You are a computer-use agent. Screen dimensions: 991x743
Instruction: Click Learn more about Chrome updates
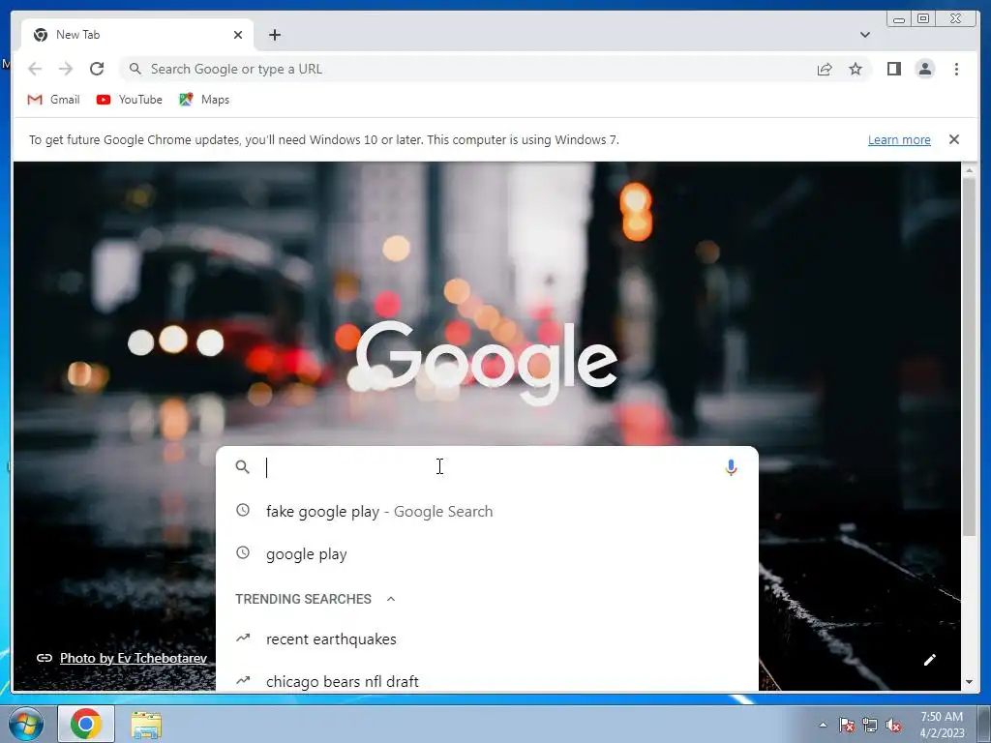(x=899, y=139)
